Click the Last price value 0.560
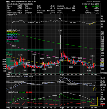 [x=97, y=11]
